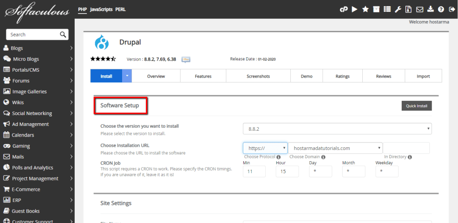Click the CRON Hour input field
The height and width of the screenshot is (223, 458).
[x=287, y=171]
